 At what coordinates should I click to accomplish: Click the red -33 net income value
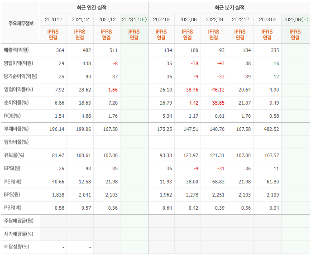click(x=221, y=77)
